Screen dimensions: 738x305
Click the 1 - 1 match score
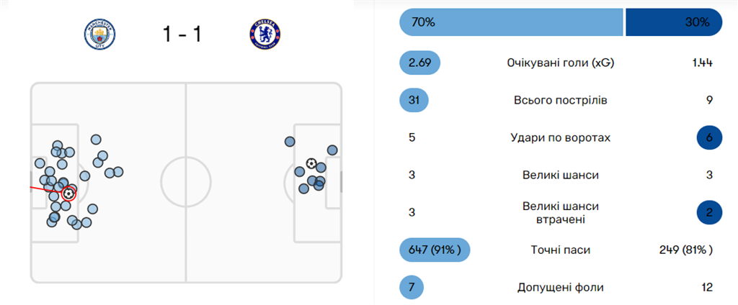point(182,34)
